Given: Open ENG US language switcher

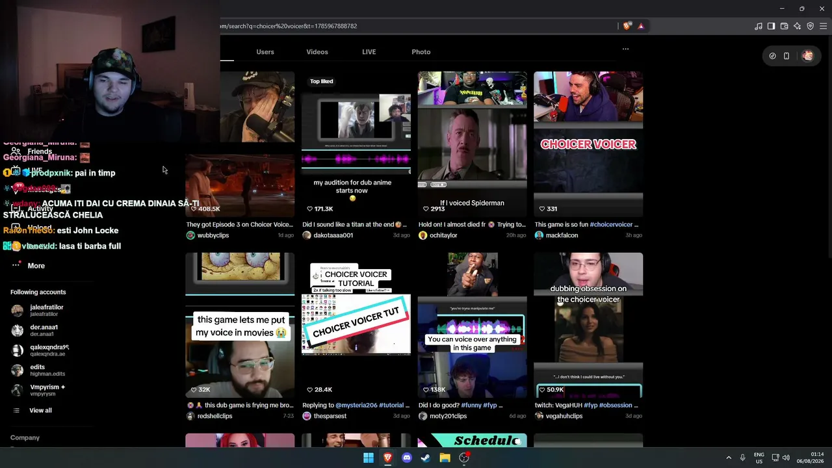Looking at the screenshot, I should coord(759,458).
